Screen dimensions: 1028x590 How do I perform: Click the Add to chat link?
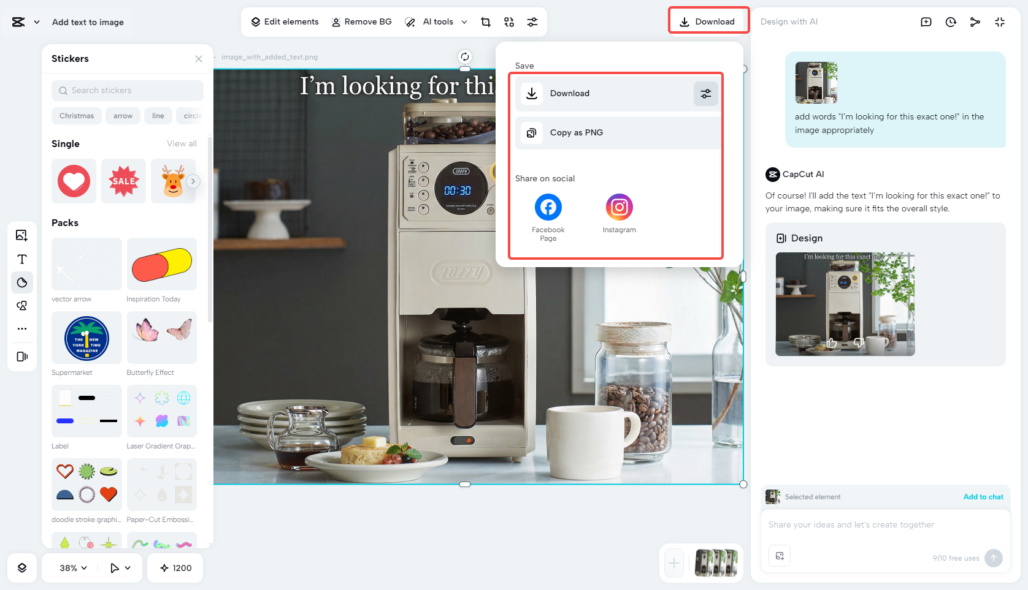click(983, 497)
